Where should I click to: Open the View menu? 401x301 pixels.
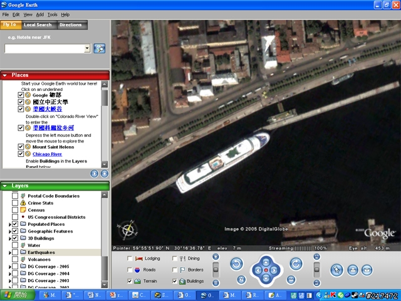28,14
